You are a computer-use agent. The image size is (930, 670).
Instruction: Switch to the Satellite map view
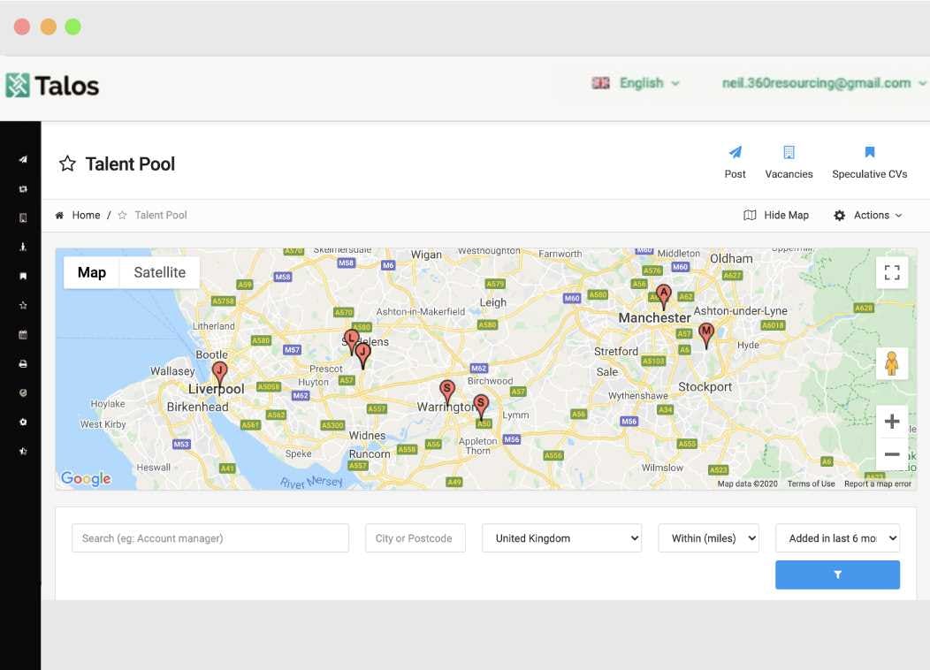pos(159,272)
